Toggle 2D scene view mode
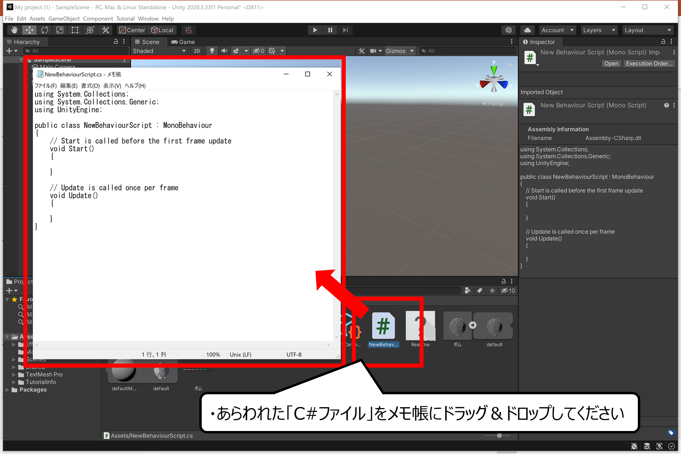 tap(197, 51)
